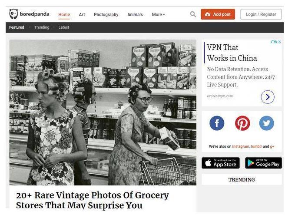
Task: Open the Twitter bird icon
Action: (x=266, y=123)
